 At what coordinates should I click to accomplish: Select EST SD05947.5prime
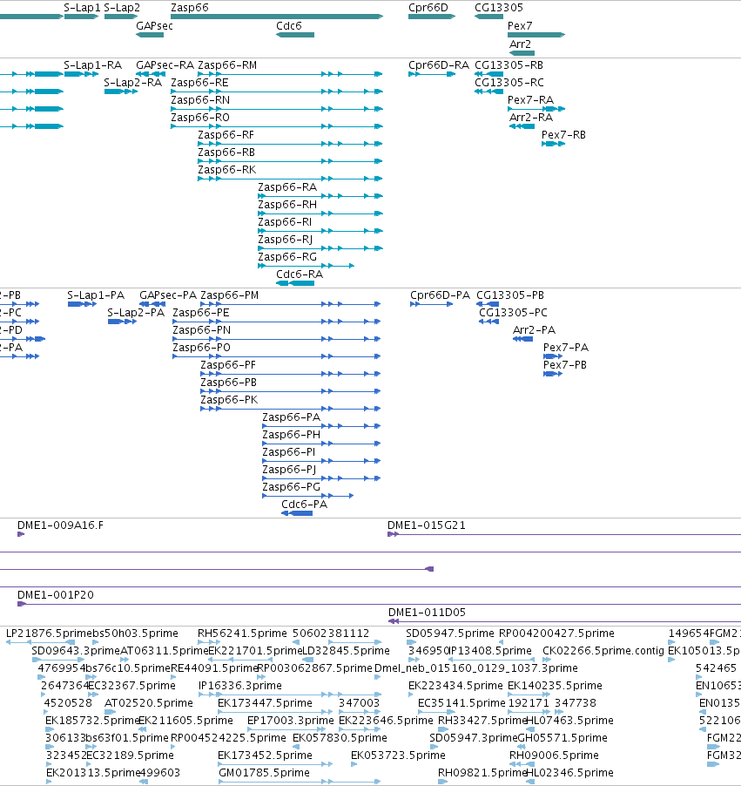(x=450, y=634)
